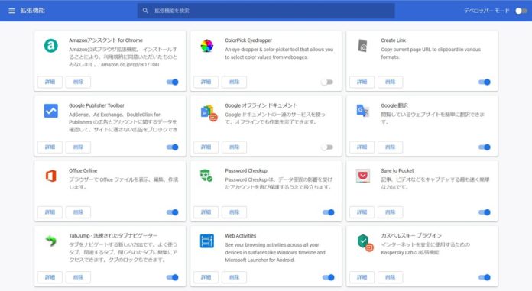Click the Password Checkup shield icon
The width and height of the screenshot is (532, 291).
tap(206, 176)
